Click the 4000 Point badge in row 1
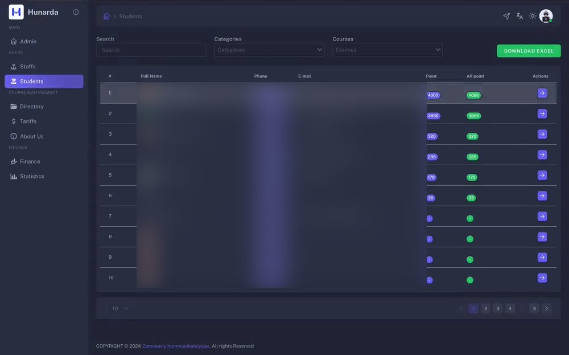The height and width of the screenshot is (355, 569). 433,95
